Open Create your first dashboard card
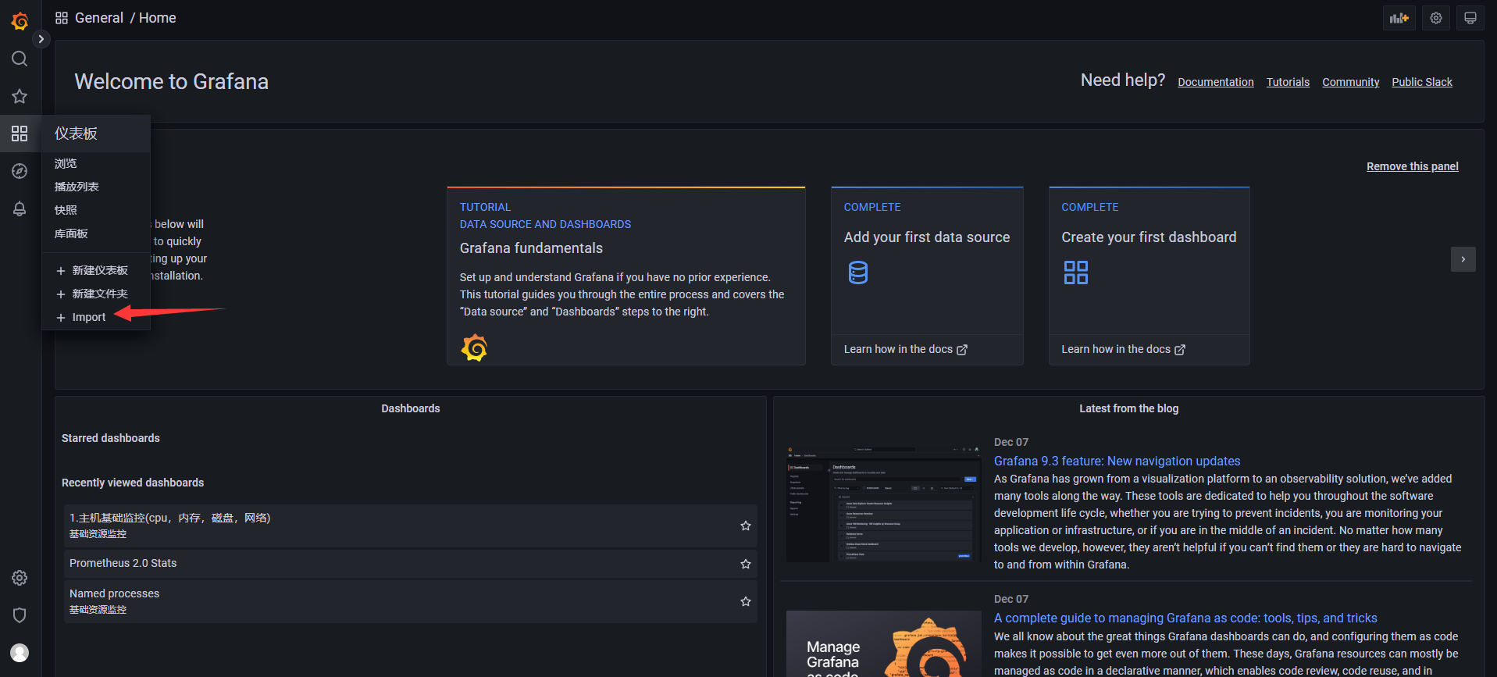 click(1149, 276)
